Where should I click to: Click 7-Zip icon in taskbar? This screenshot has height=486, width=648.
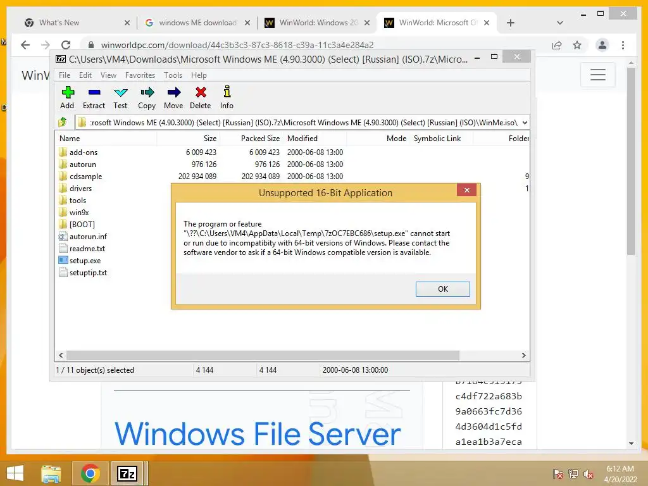[x=127, y=473]
